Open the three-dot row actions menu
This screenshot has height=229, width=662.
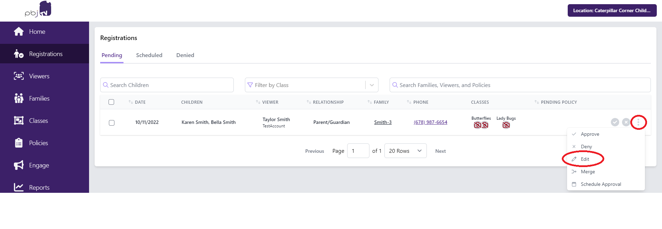pos(638,122)
